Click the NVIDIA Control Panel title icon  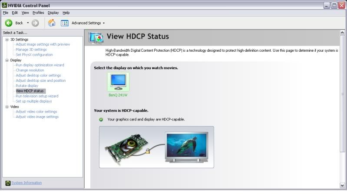[4, 5]
